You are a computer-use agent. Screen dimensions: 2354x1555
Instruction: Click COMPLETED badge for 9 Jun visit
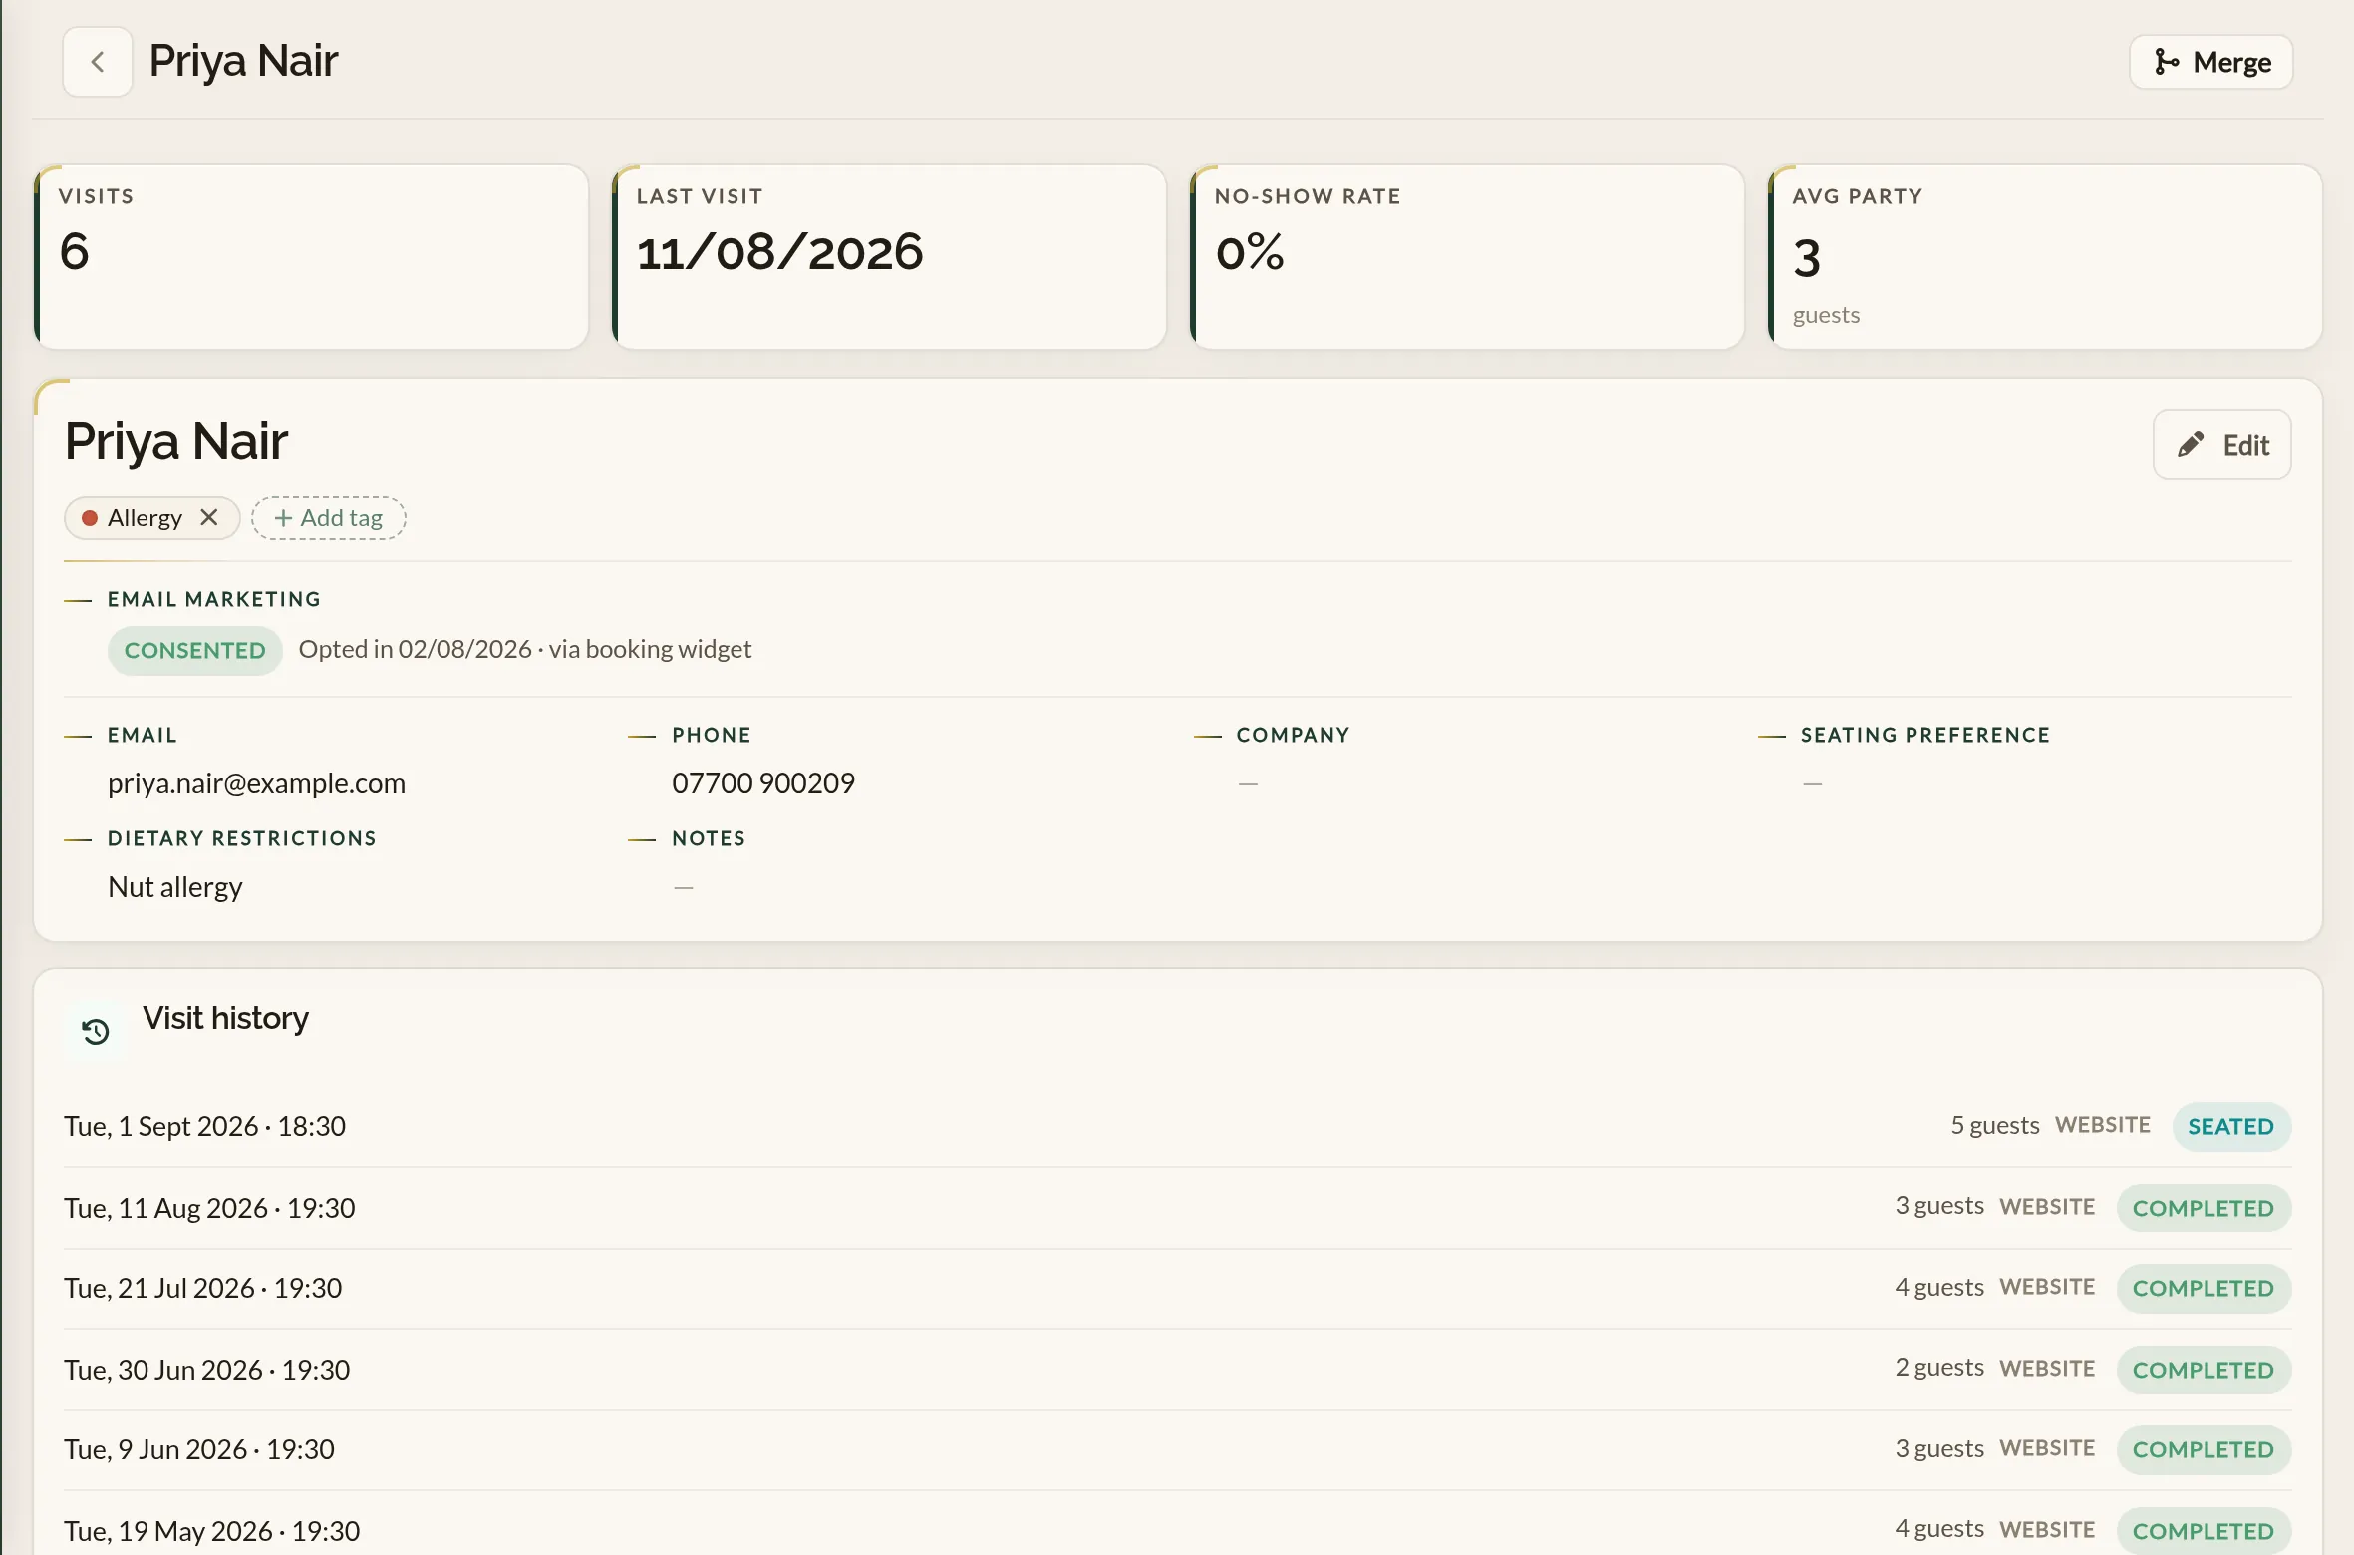tap(2203, 1449)
